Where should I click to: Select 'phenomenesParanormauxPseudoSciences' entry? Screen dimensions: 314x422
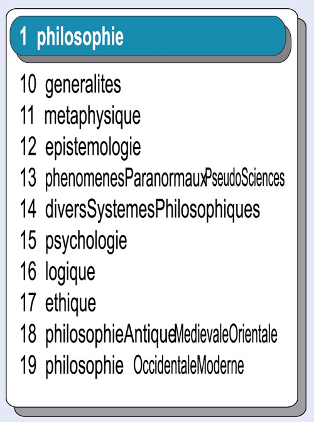(165, 179)
